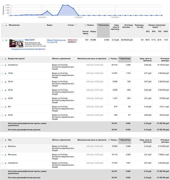Click the green status dot in the 65+ row

point(5,107)
